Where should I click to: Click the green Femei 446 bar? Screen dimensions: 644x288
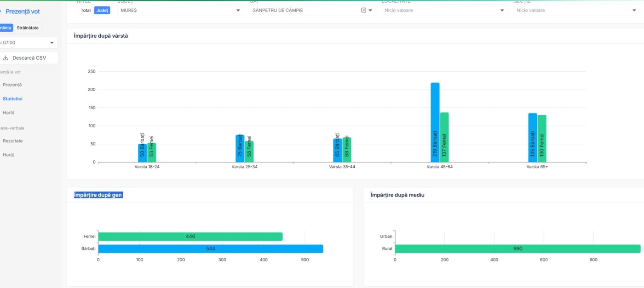(x=190, y=237)
